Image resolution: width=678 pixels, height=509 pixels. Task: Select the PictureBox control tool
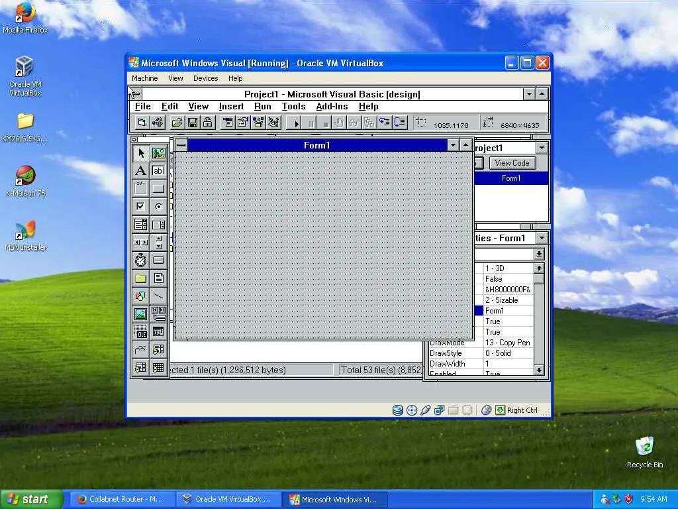[x=158, y=153]
